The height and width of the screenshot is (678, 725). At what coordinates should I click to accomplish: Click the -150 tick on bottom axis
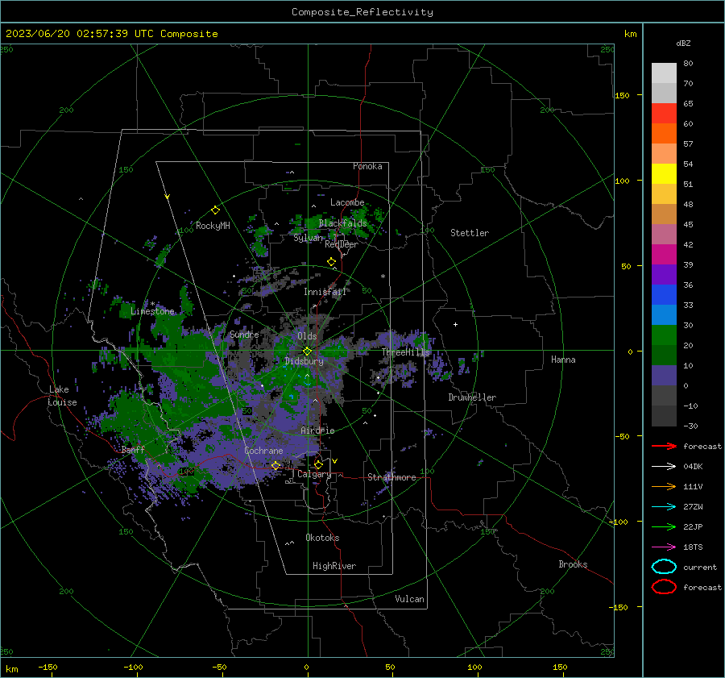pos(48,667)
